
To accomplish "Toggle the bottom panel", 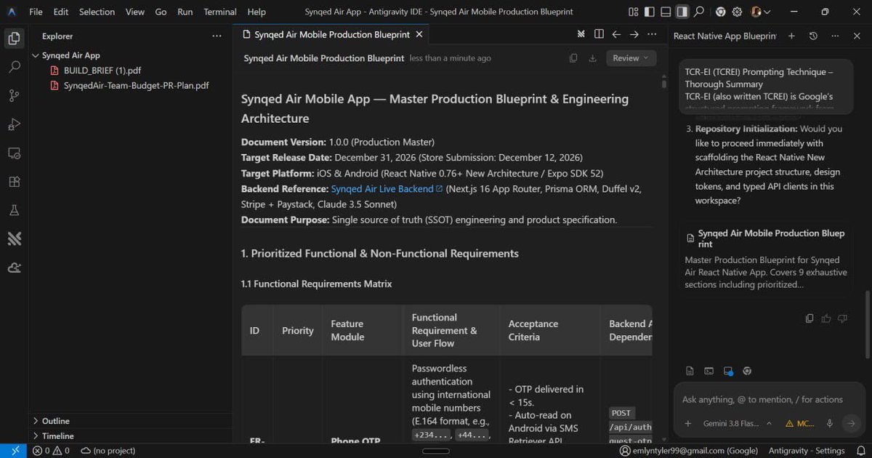I will click(666, 12).
